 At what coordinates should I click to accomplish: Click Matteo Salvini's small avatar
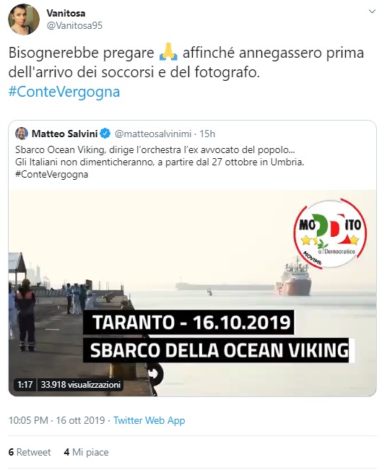tap(22, 134)
